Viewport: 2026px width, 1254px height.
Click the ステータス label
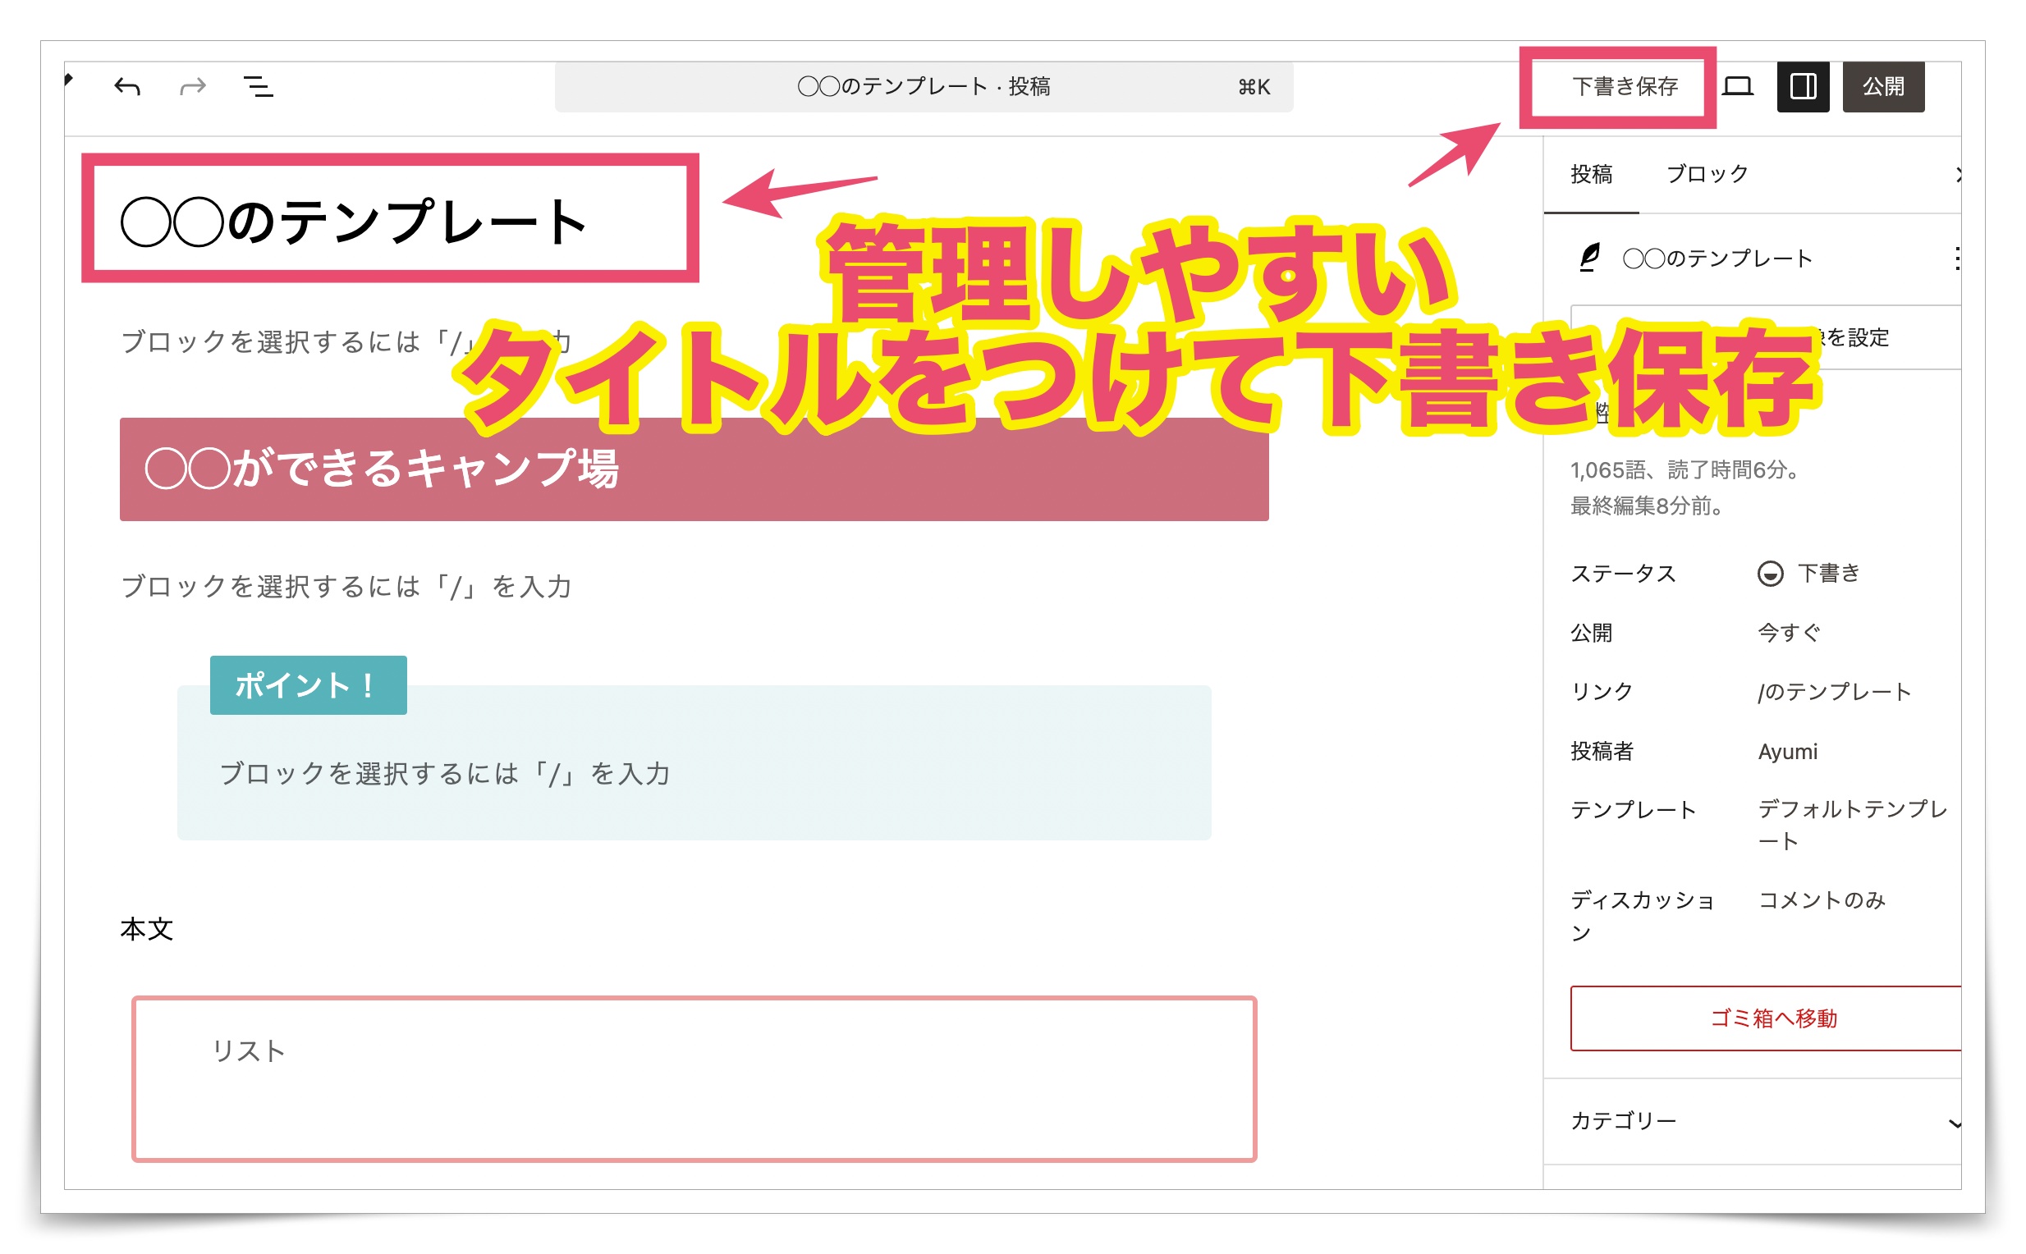[x=1623, y=574]
